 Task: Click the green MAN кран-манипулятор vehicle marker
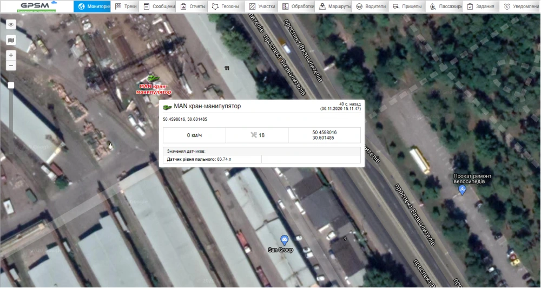(x=151, y=78)
